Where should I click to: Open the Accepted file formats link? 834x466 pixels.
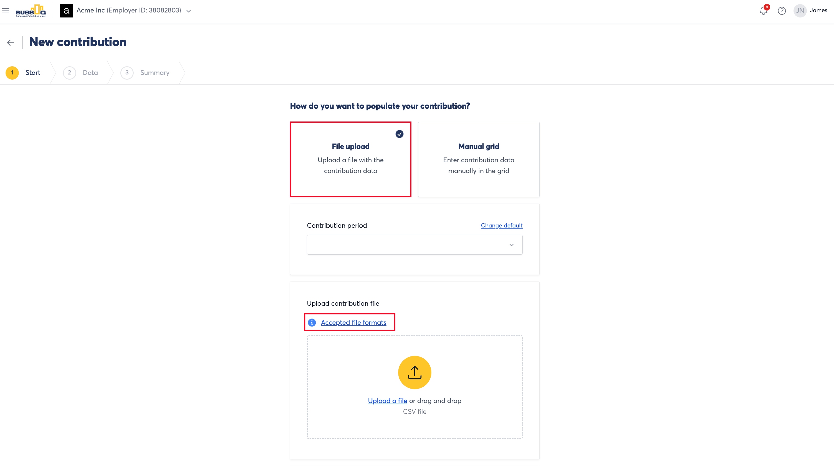click(x=354, y=323)
